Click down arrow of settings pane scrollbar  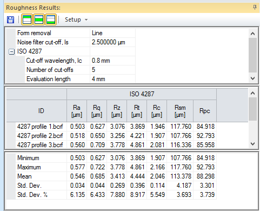(252, 78)
